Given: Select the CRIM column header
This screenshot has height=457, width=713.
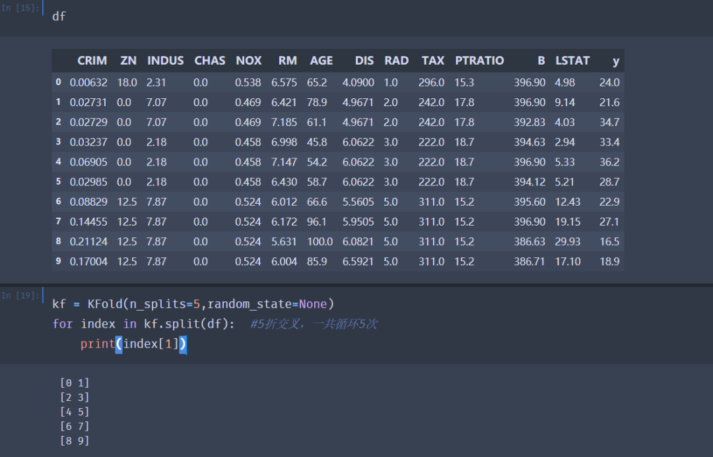Looking at the screenshot, I should click(92, 60).
